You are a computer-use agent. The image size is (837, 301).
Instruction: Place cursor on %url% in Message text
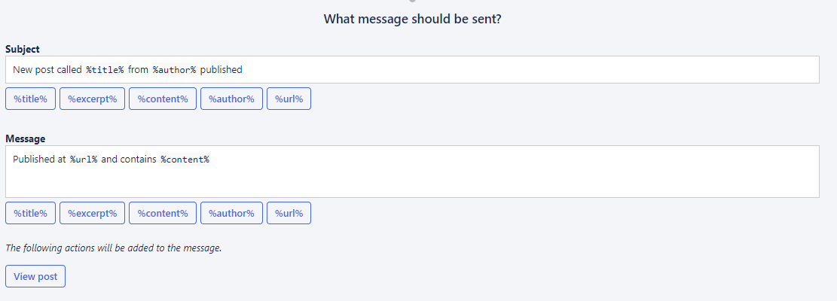(84, 160)
